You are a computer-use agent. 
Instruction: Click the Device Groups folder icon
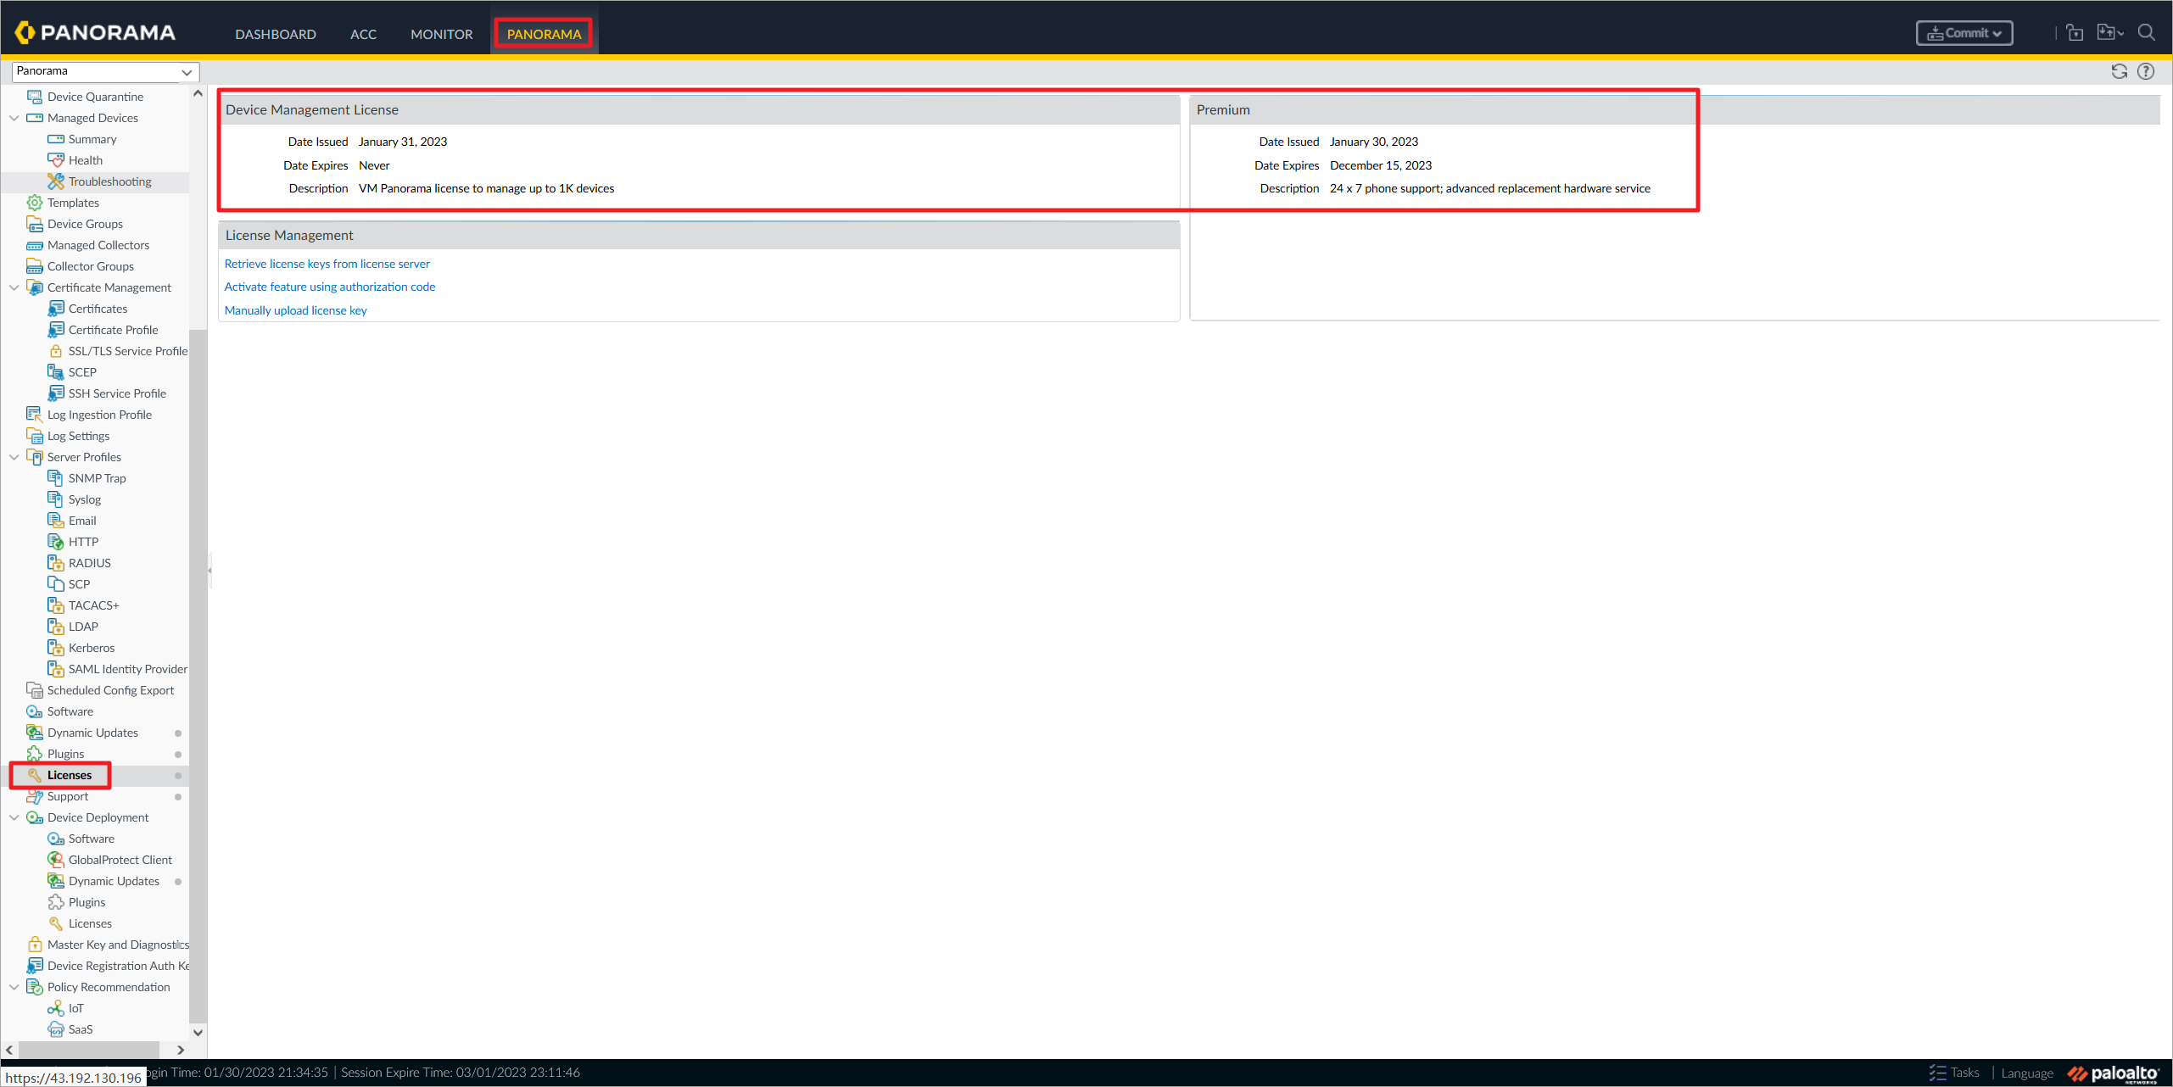pyautogui.click(x=35, y=224)
